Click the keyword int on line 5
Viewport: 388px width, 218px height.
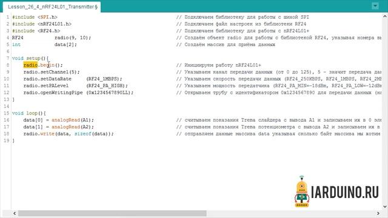[16, 44]
